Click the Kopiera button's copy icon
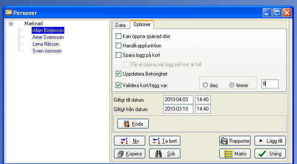 coord(120,154)
